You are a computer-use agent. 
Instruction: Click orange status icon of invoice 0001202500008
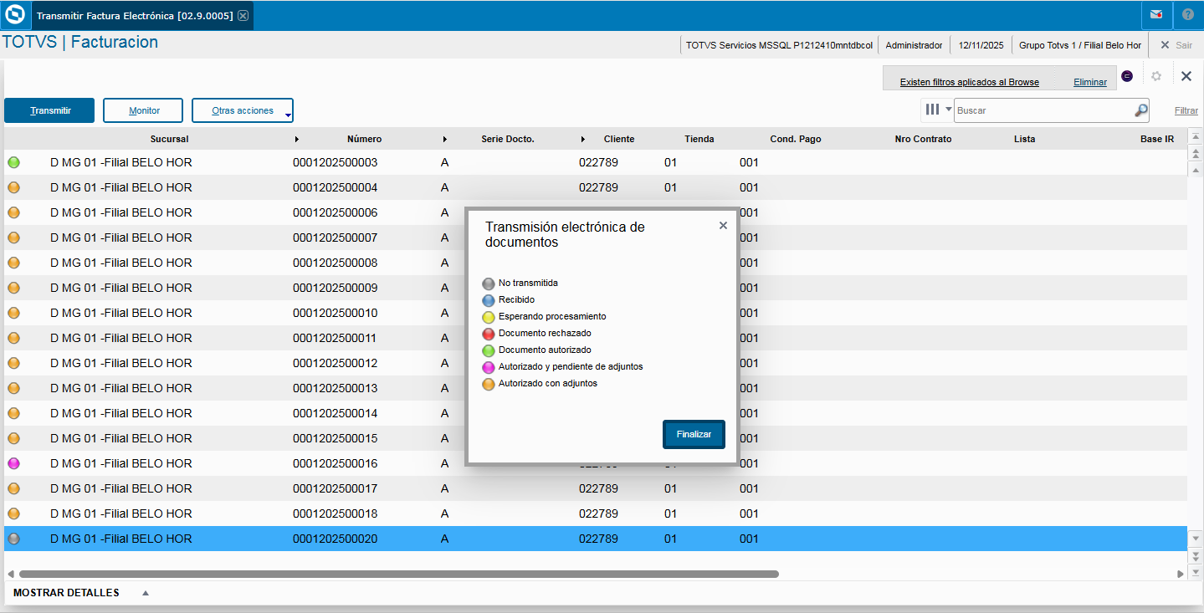coord(13,263)
